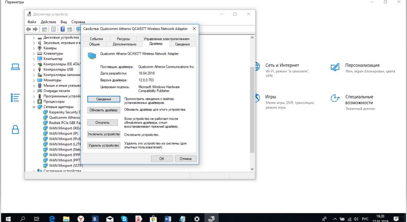Click the driver date value 18.04.2018
Viewport: 407px width, 222px height.
(146, 73)
